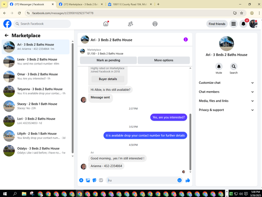This screenshot has width=262, height=197.
Task: Click message 'Arianna - 432-2354864'
Action: [x=106, y=166]
